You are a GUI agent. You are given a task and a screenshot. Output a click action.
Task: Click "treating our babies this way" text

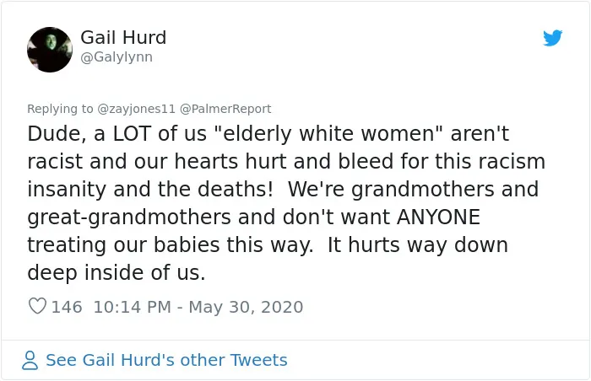coord(170,245)
